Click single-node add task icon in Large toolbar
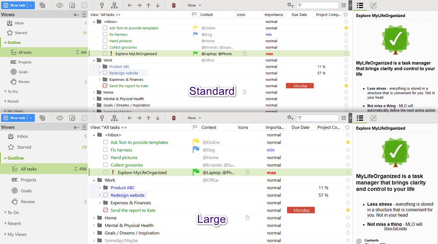Image resolution: width=438 pixels, height=244 pixels. [102, 118]
